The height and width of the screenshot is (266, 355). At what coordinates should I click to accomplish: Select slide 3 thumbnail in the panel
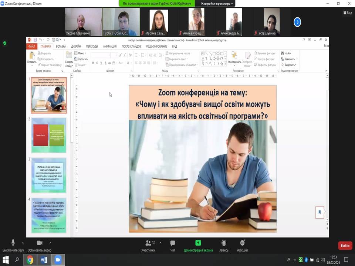pos(49,175)
